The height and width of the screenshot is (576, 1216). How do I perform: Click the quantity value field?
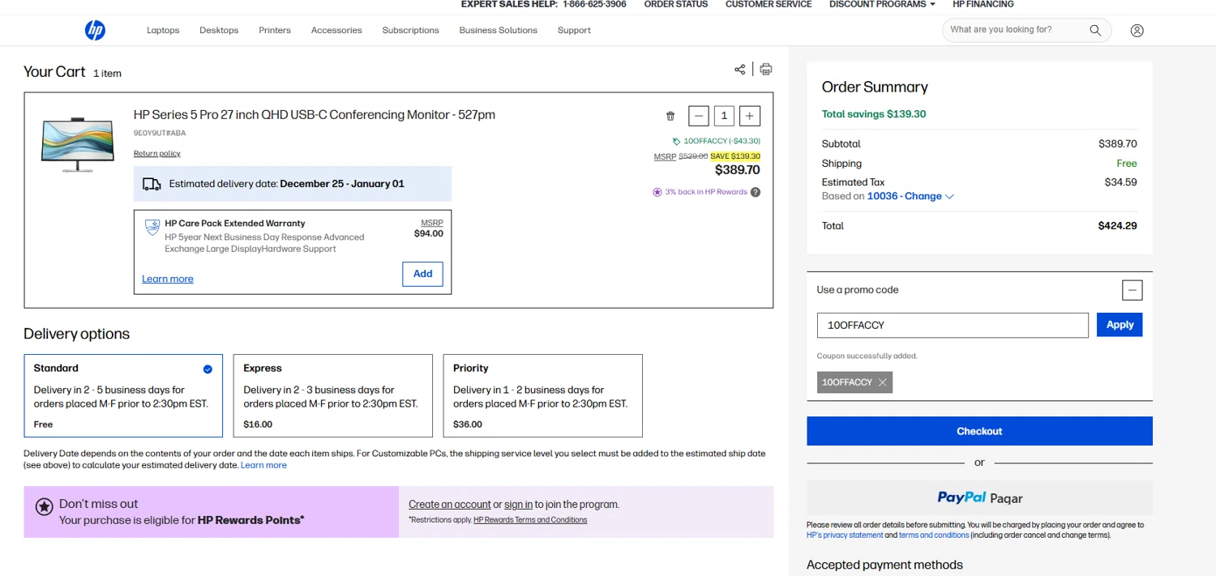pos(724,116)
